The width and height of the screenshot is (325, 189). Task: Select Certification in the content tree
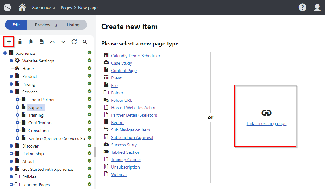[40, 123]
